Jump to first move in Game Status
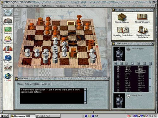Image resolution: width=158 pixels, height=118 pixels. 115,64
